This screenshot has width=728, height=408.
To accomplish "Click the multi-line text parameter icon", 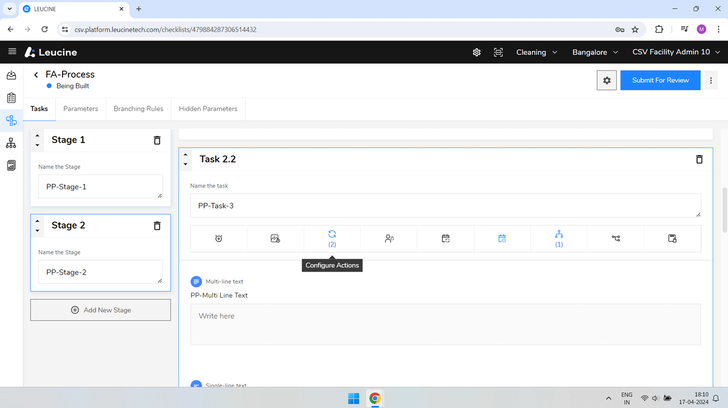I will 196,282.
